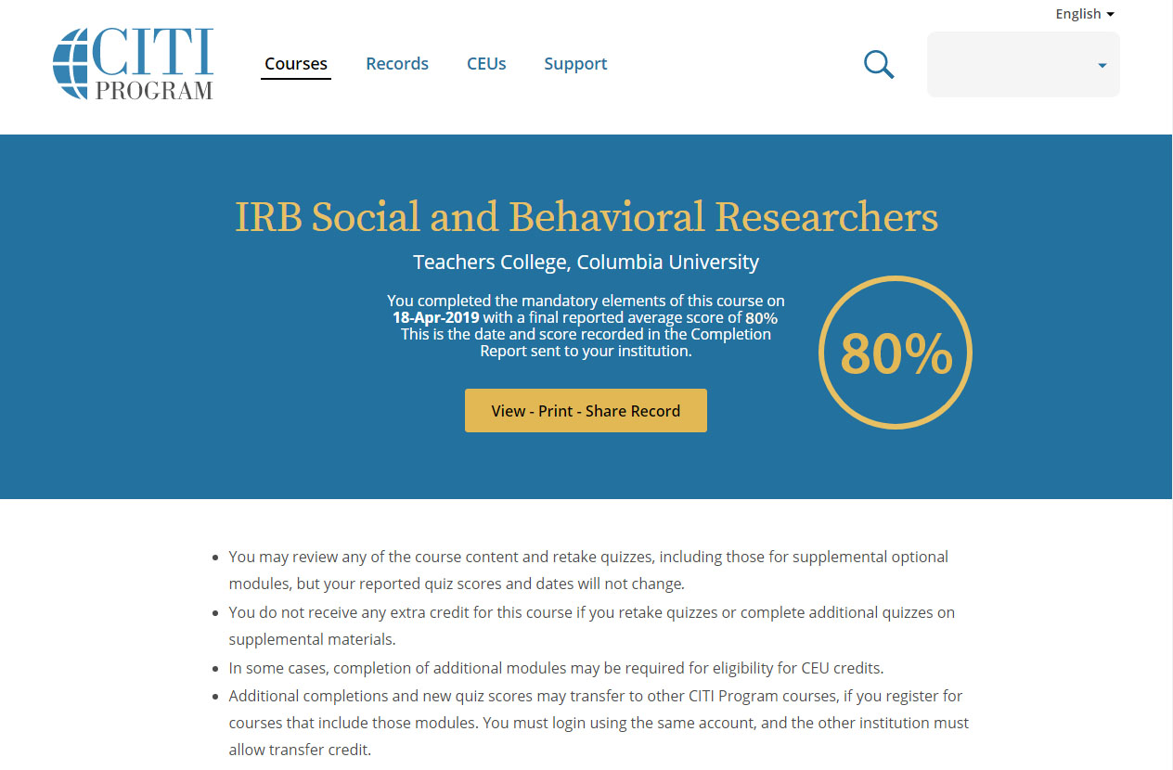Click the IRB Social and Behavioral Researchers title

[586, 217]
